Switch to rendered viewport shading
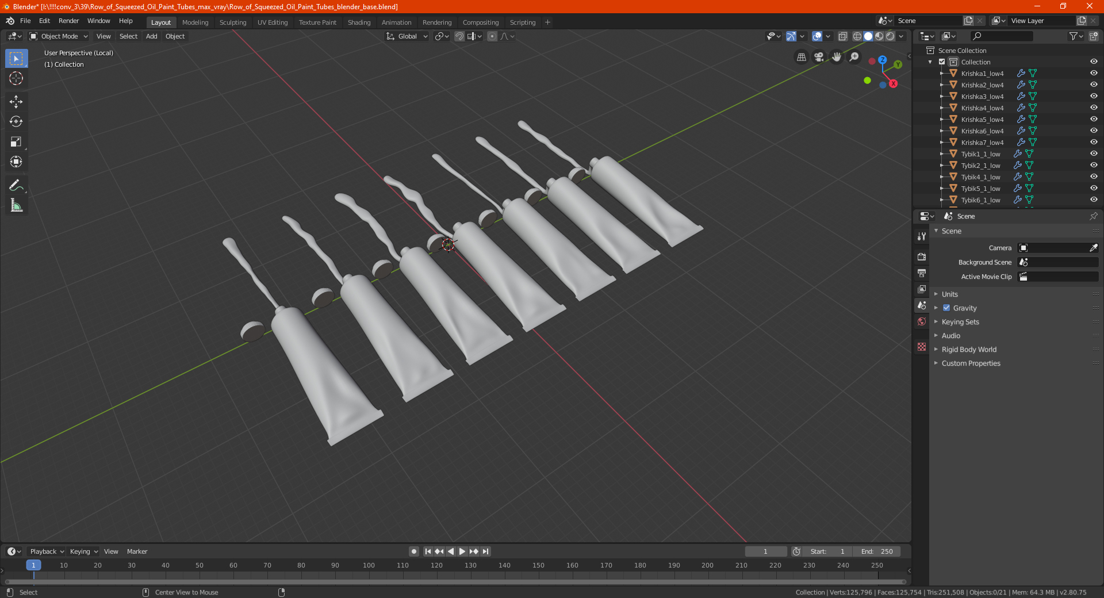The width and height of the screenshot is (1104, 598). tap(890, 36)
